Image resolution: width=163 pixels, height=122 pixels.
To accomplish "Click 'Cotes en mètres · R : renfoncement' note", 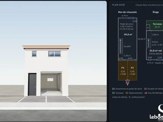I will [128, 97].
